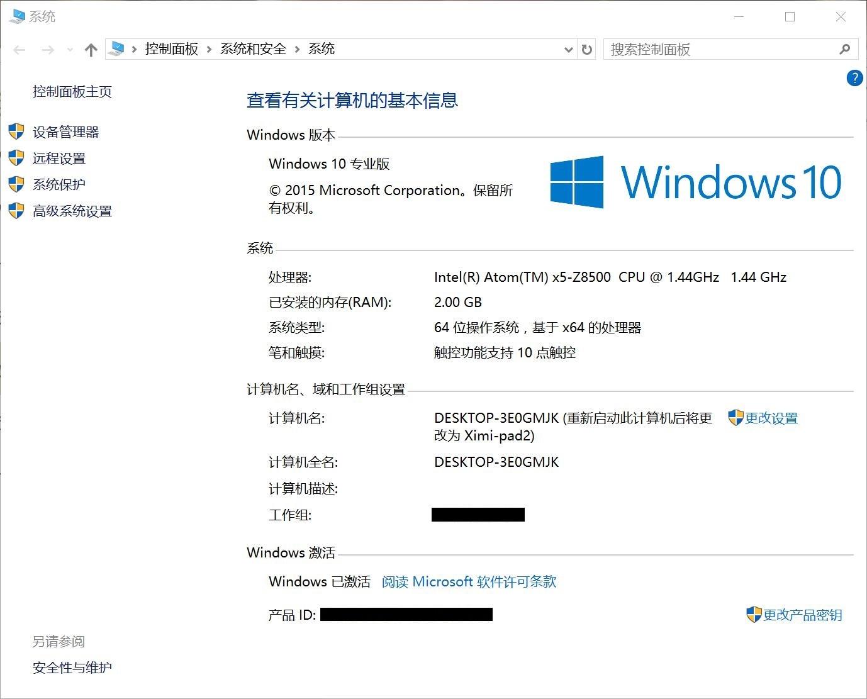Viewport: 867px width, 699px height.
Task: Click the computer icon in the address bar
Action: click(116, 48)
